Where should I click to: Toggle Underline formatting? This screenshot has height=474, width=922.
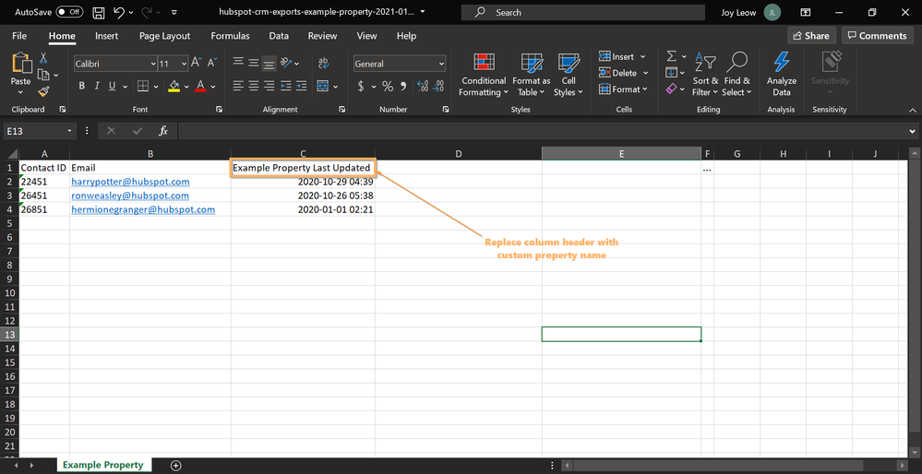(x=112, y=87)
